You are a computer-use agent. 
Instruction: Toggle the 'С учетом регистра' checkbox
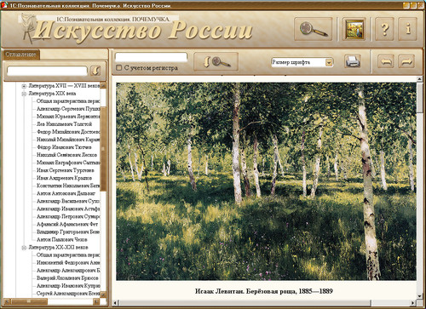click(x=119, y=68)
